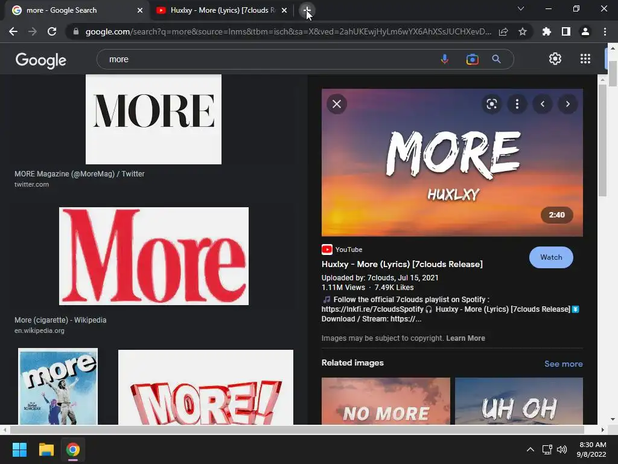The height and width of the screenshot is (464, 618).
Task: Click the page vertical scrollbar thumb
Action: coord(613,73)
